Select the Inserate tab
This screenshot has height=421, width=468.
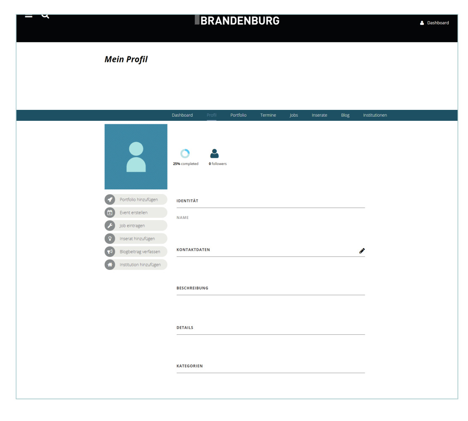319,115
